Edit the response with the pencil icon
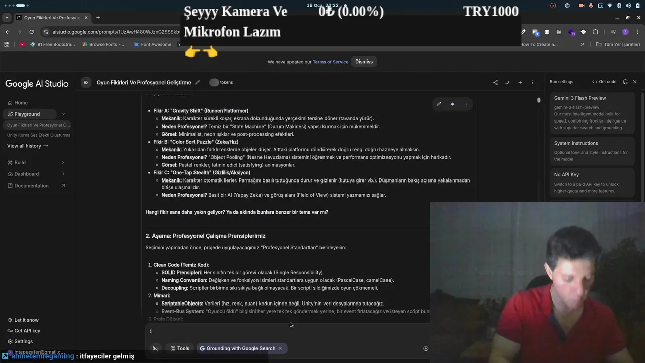The height and width of the screenshot is (363, 645). (x=439, y=104)
